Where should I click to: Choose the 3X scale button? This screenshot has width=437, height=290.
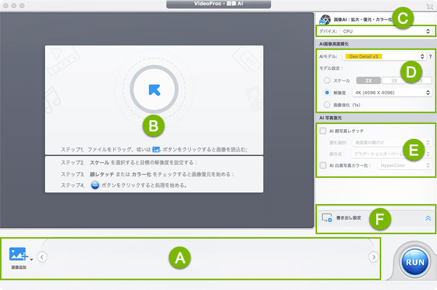(394, 81)
